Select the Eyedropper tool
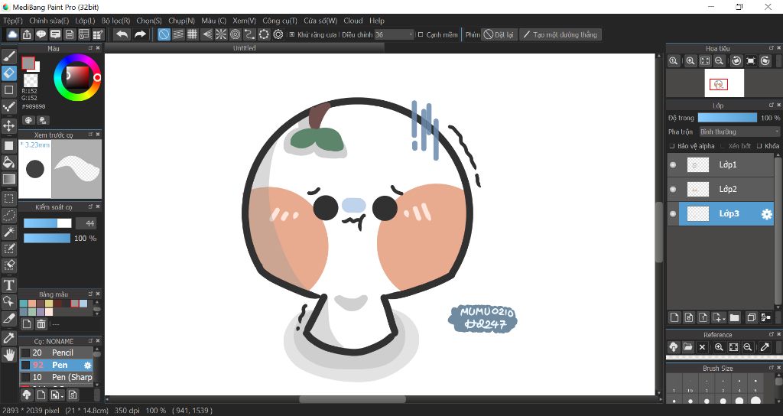 tap(9, 338)
